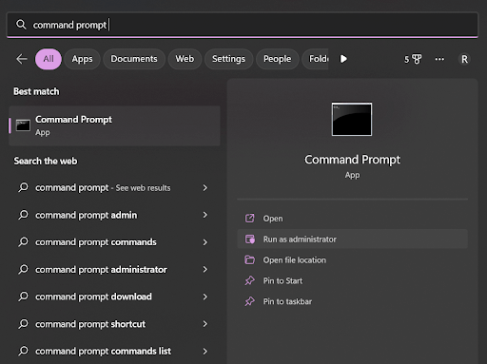Click into the 'command prompt' search field
Screen dimensions: 487x364
tap(243, 25)
